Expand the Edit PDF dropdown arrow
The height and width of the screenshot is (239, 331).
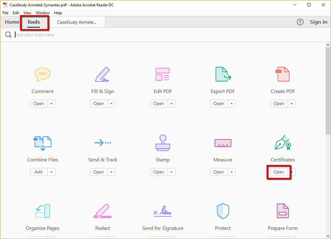[x=171, y=104]
